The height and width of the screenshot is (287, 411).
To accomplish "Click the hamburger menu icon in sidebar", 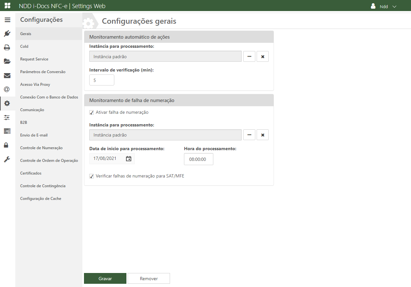I will [7, 20].
